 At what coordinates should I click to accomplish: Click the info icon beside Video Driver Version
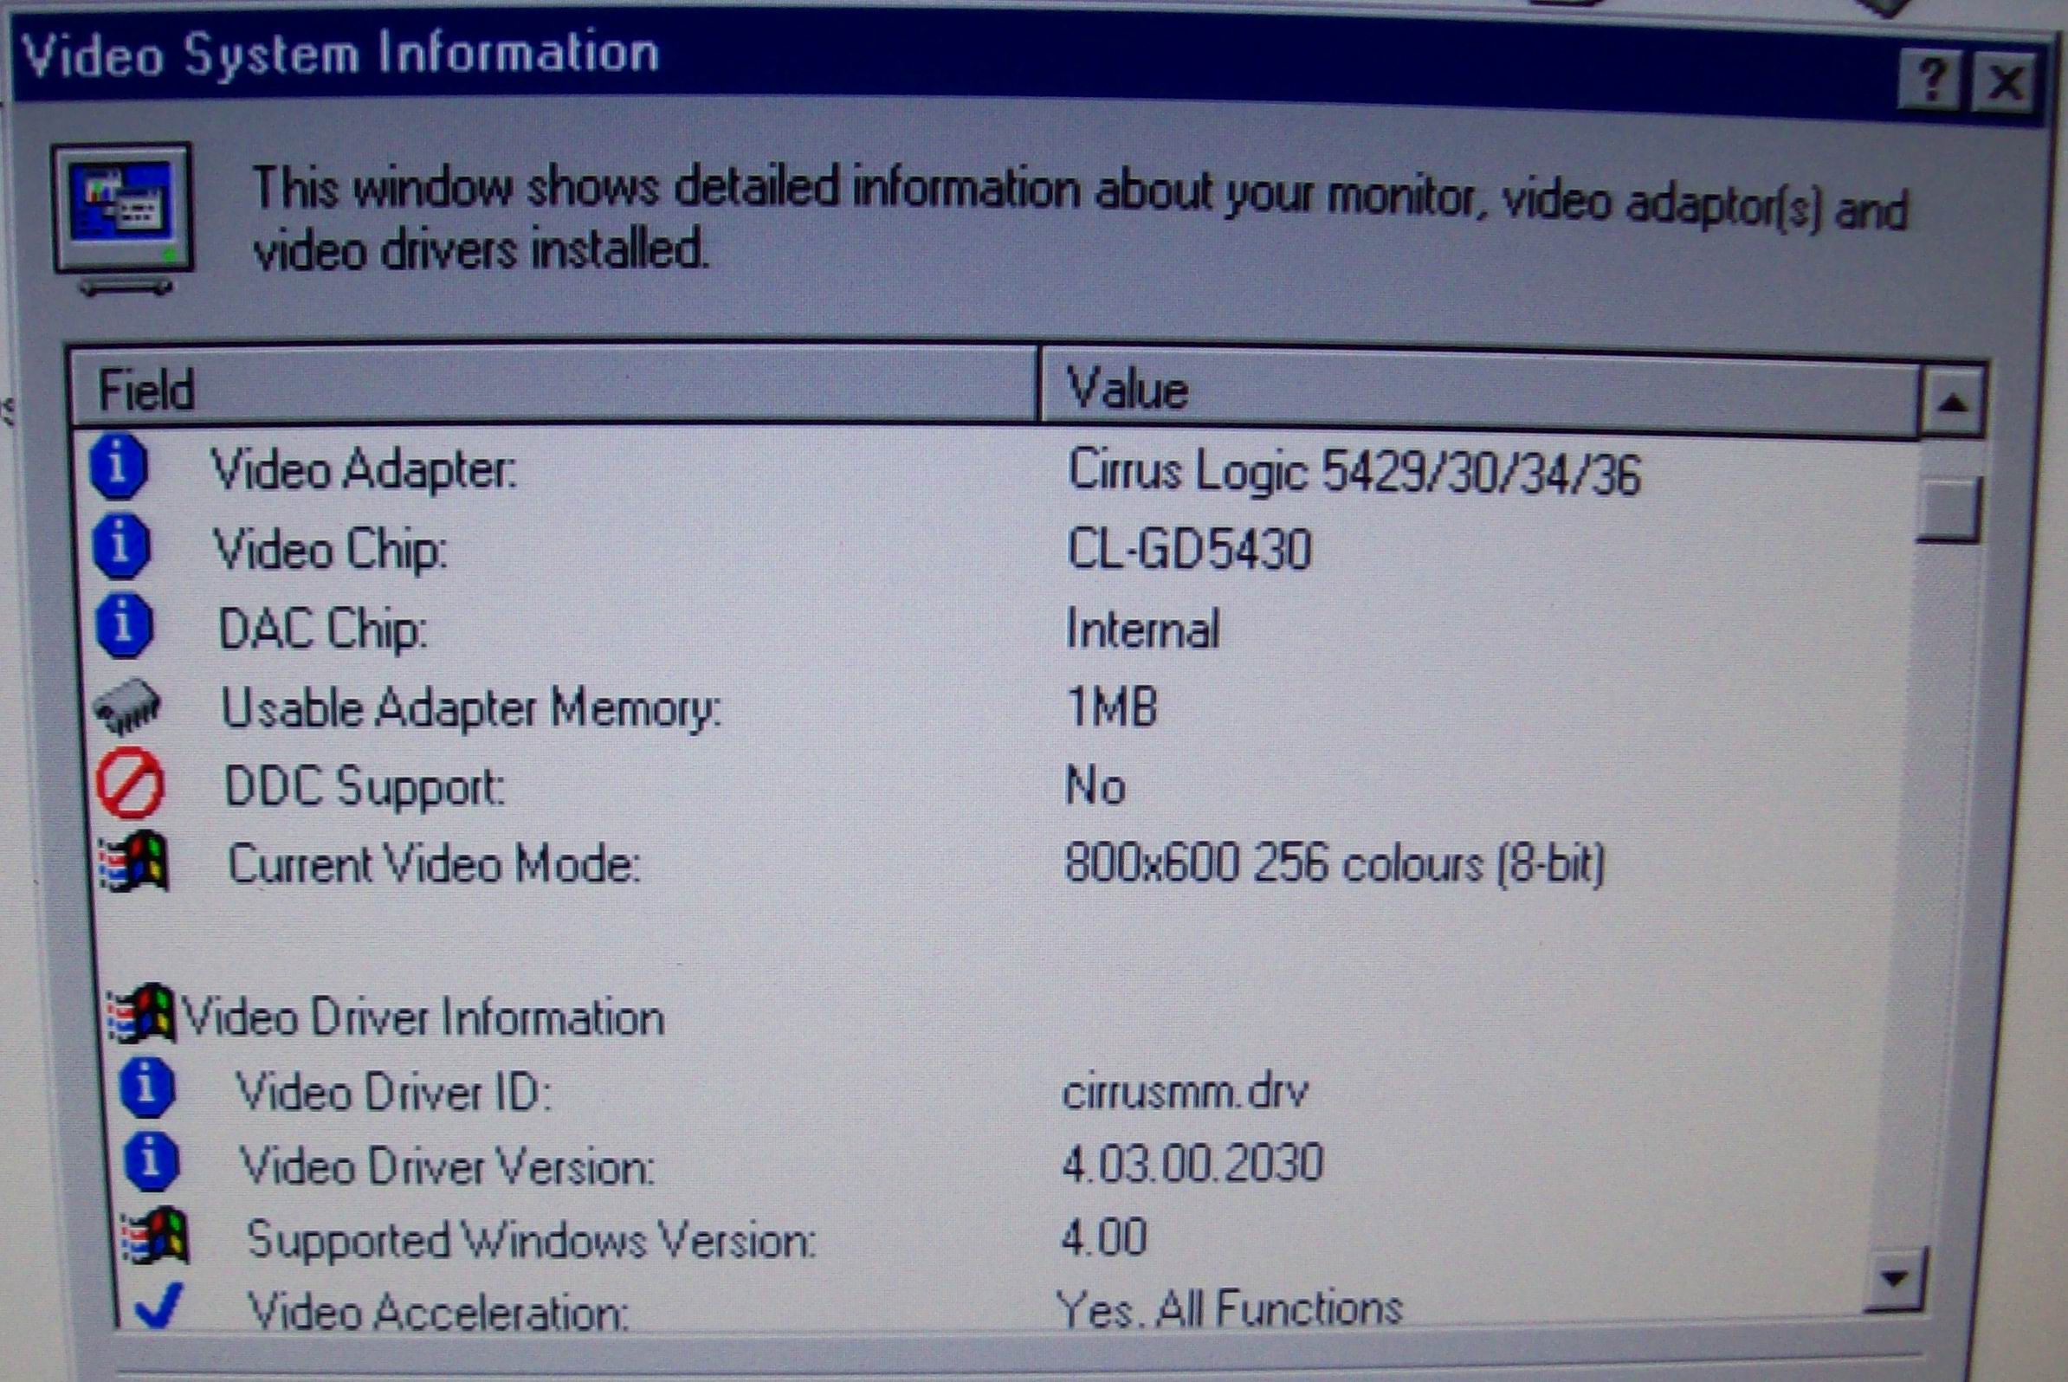pos(151,1161)
